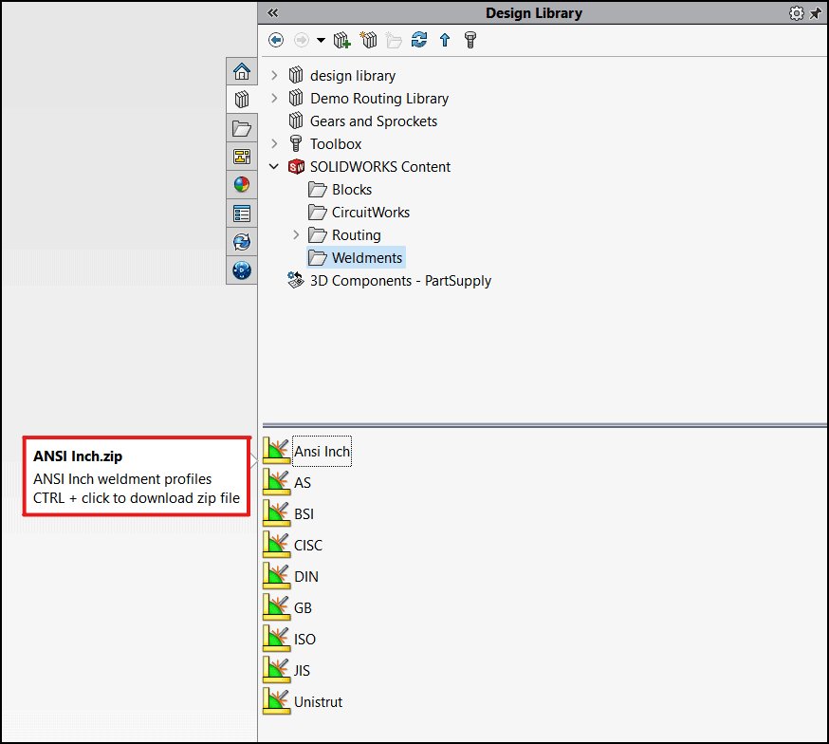Select the Unistrut profile label

[319, 701]
